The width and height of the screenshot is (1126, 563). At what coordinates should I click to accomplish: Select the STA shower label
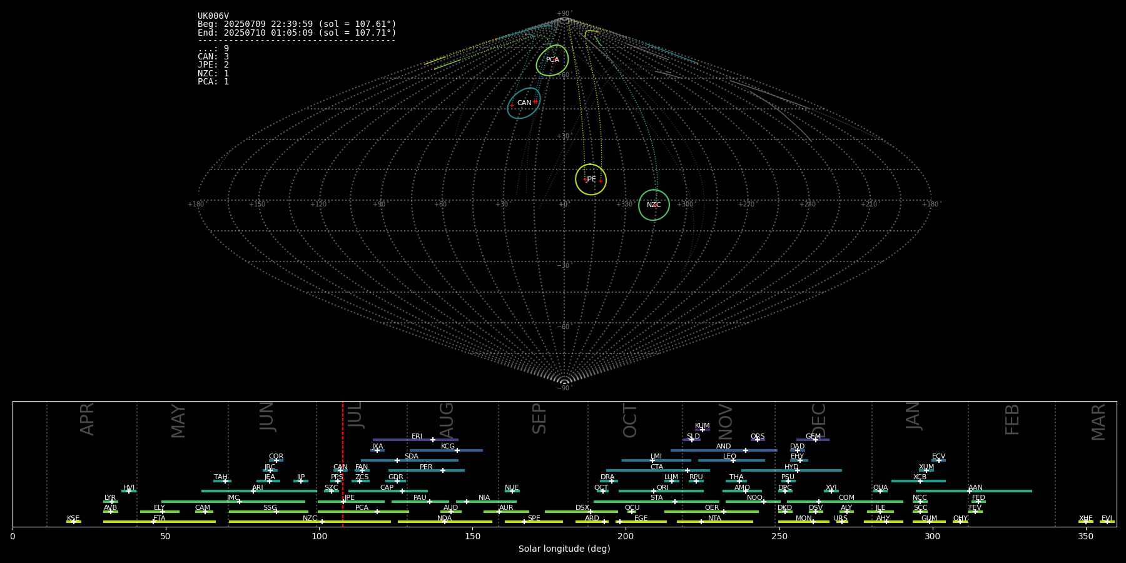657,498
